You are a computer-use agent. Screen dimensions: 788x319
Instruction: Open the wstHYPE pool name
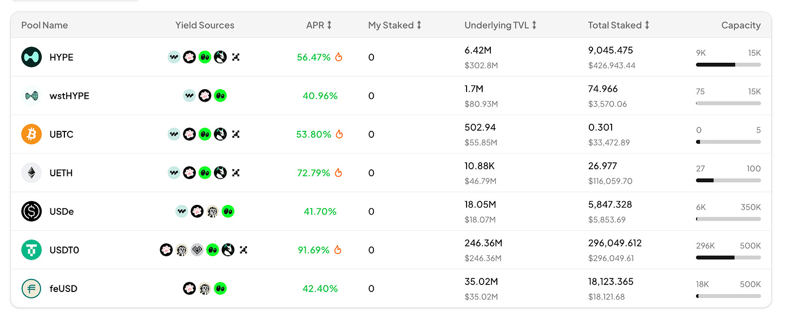(69, 96)
